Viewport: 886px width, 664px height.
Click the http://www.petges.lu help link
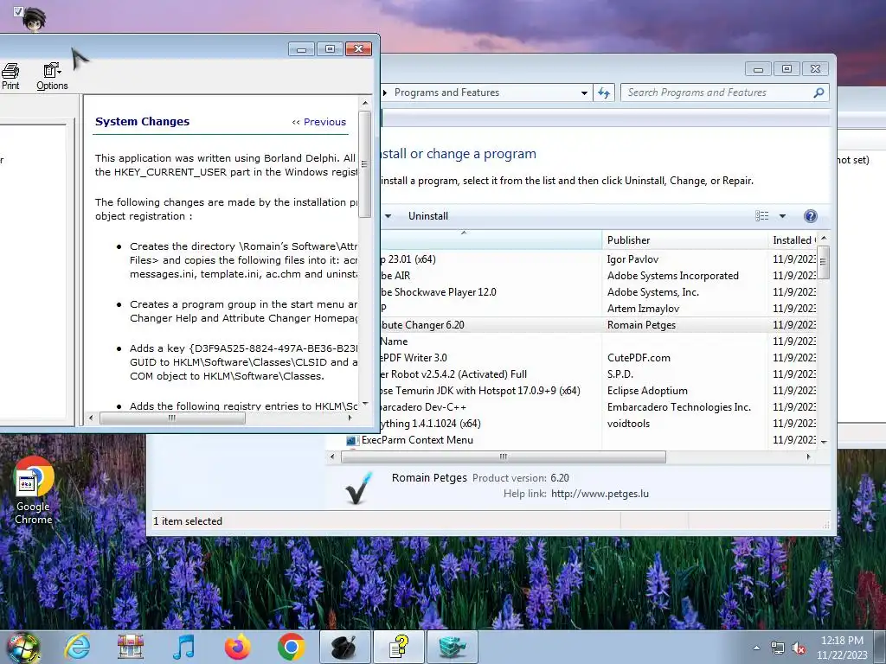click(x=600, y=494)
